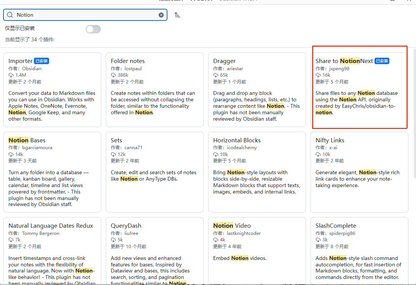Clear the Notion search text

[161, 15]
